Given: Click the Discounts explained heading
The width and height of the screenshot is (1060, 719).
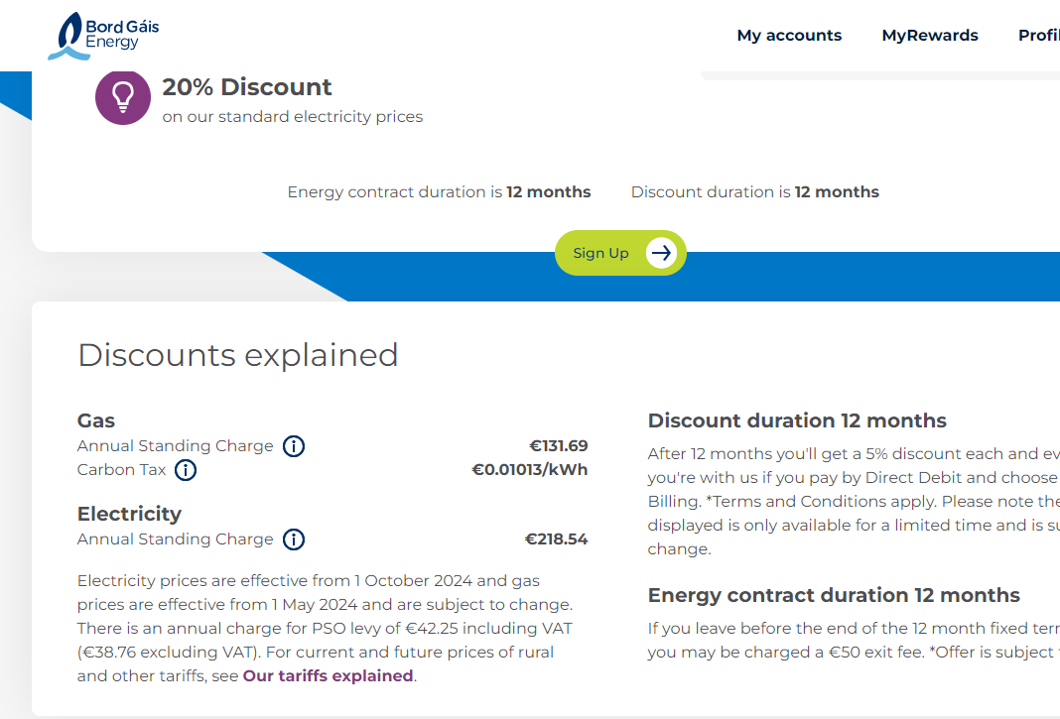Looking at the screenshot, I should click(x=238, y=355).
